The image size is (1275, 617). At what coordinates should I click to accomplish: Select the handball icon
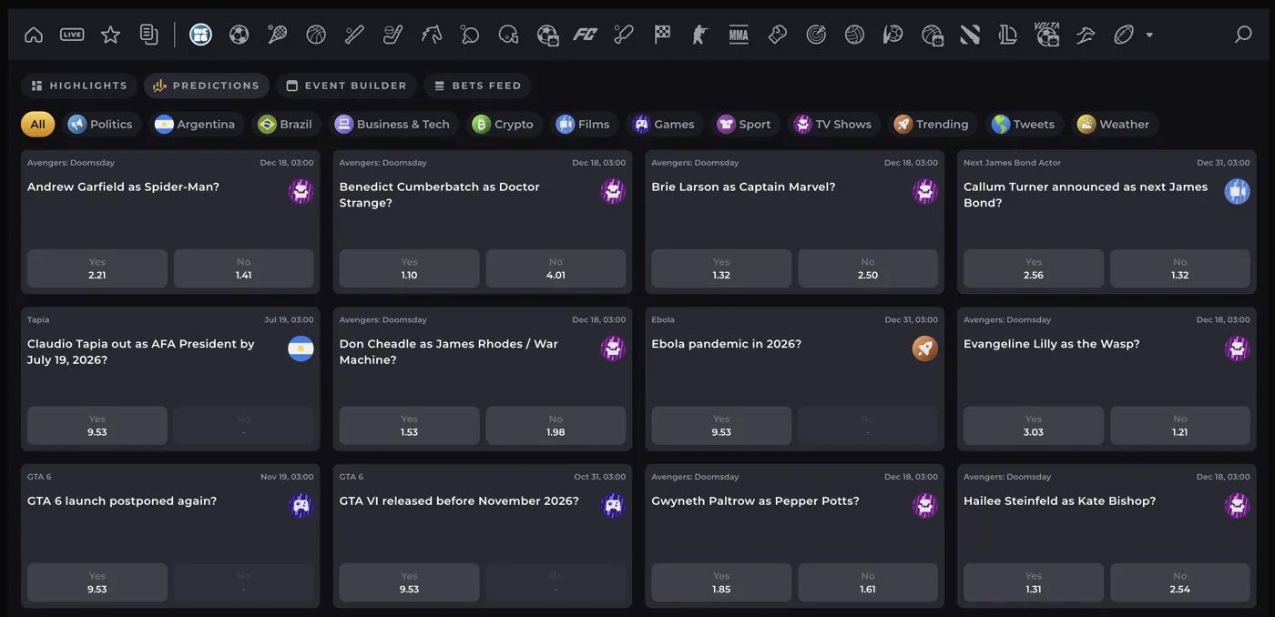pos(892,35)
